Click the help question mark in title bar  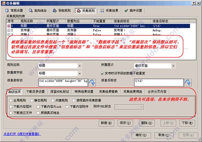(194, 3)
